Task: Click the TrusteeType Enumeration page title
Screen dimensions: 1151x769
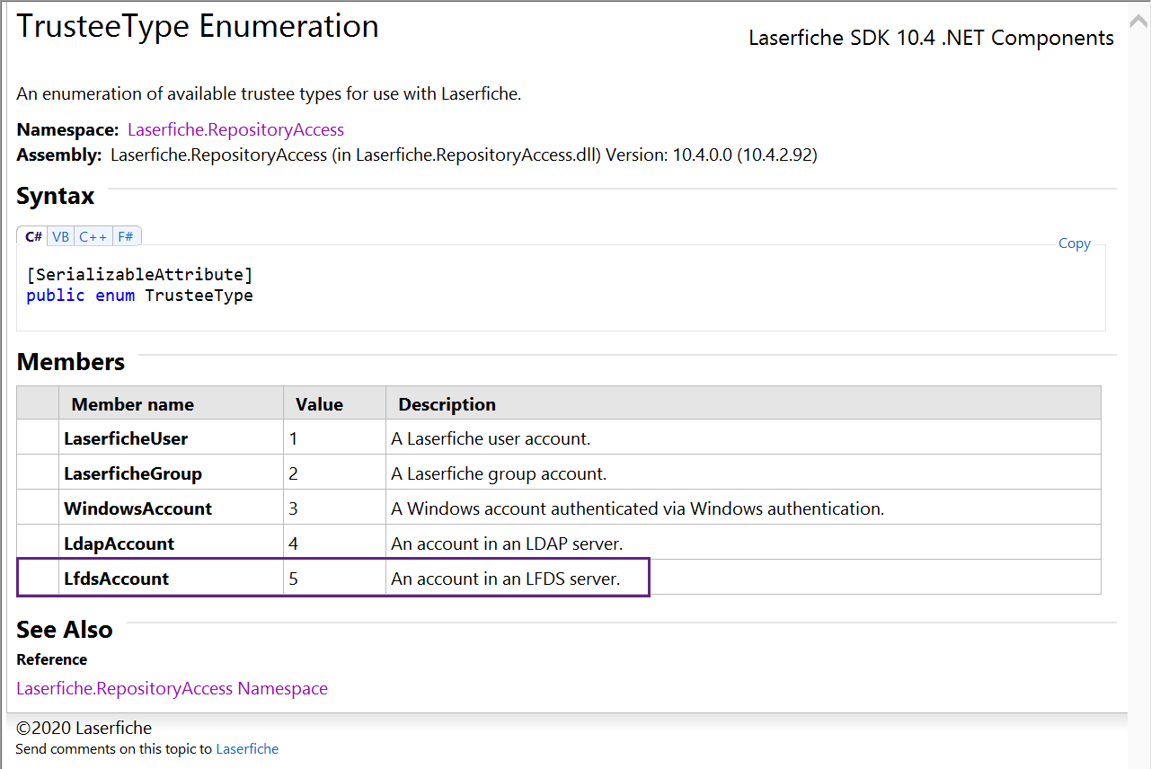Action: point(198,26)
